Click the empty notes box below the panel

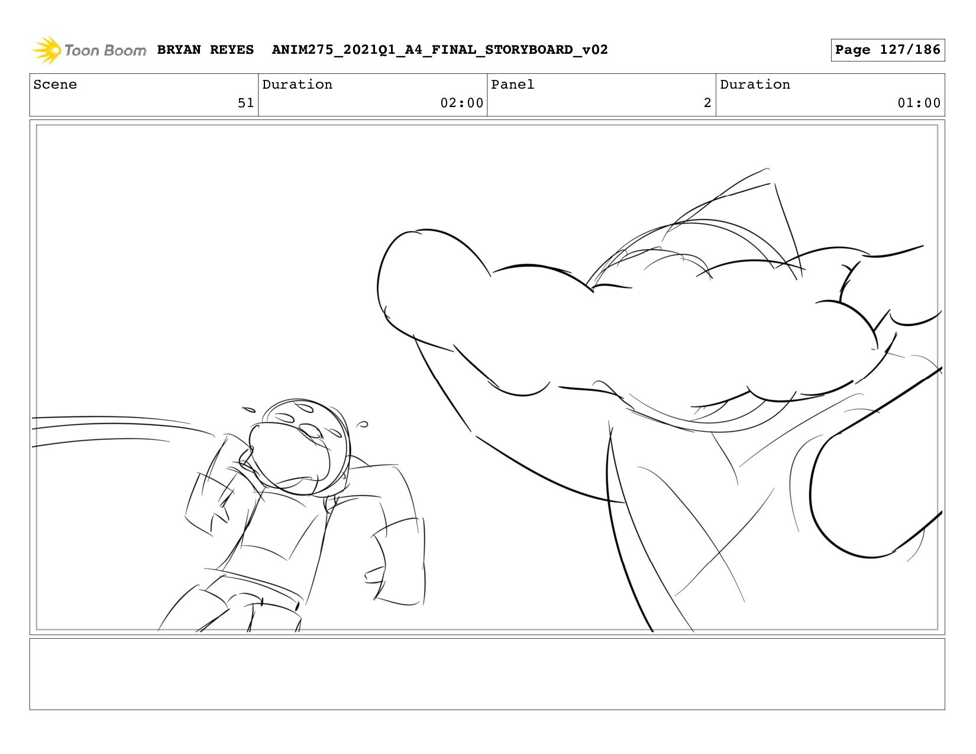pos(487,674)
